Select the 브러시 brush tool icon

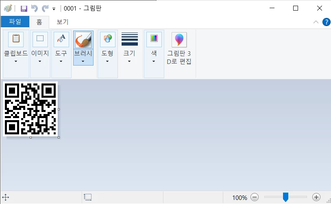pos(83,40)
